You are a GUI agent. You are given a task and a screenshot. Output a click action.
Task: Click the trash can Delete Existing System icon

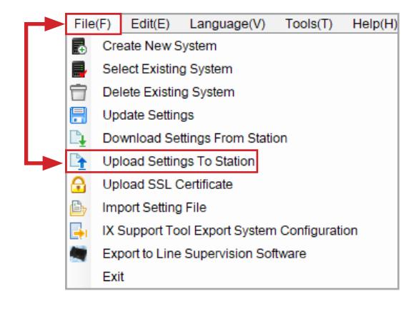(x=78, y=93)
